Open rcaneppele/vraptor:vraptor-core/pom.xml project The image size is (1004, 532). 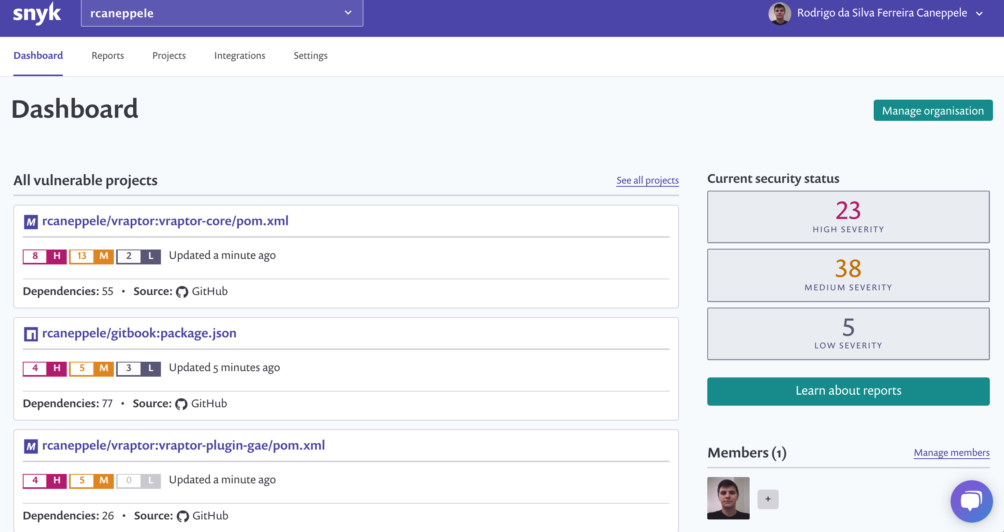click(165, 221)
